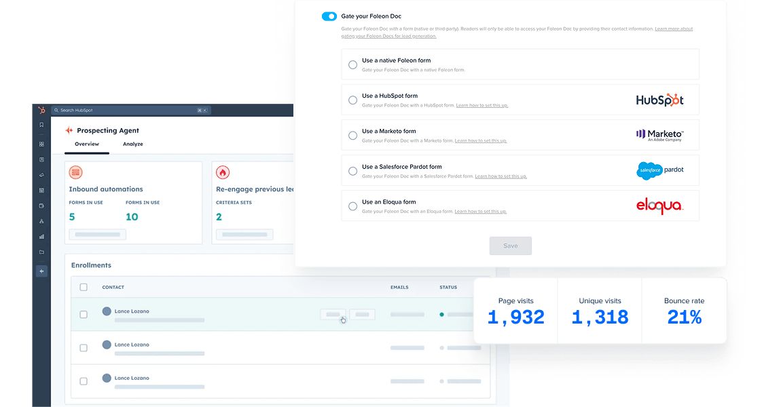Tick the select-all checkbox in Enrollments header
Image resolution: width=781 pixels, height=407 pixels.
[84, 287]
